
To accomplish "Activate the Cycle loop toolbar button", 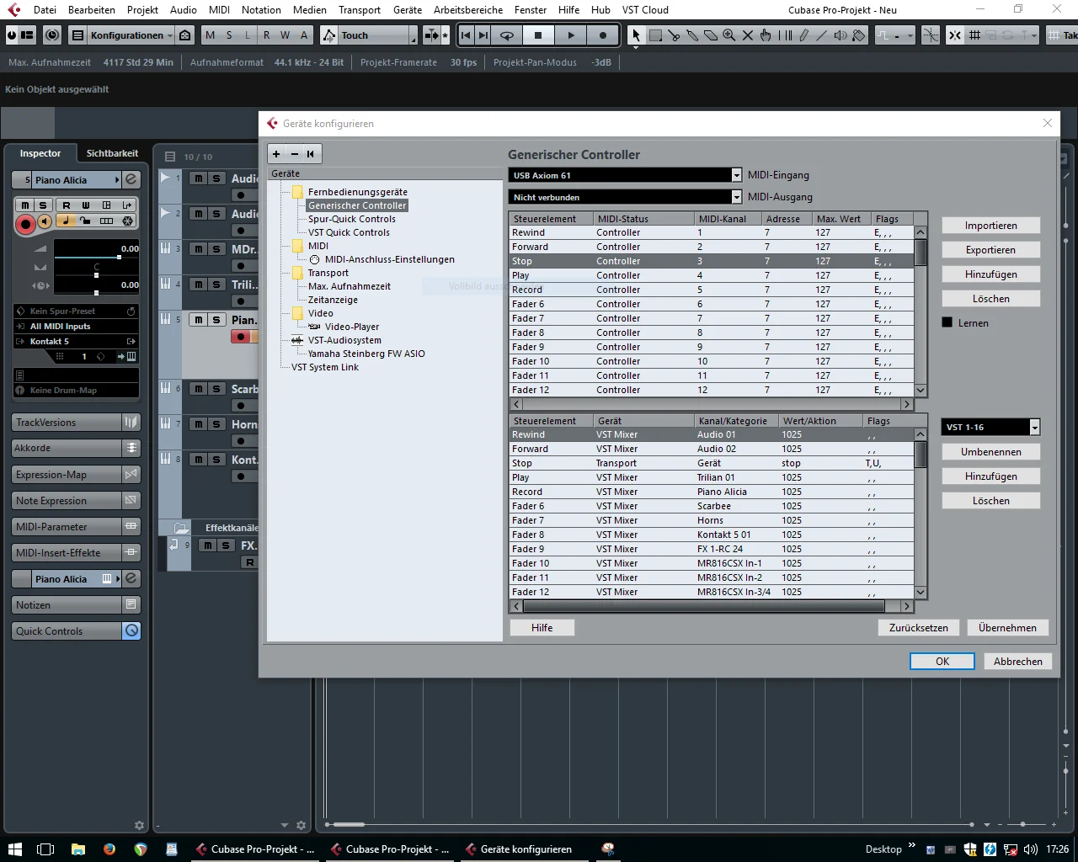I will pyautogui.click(x=507, y=35).
